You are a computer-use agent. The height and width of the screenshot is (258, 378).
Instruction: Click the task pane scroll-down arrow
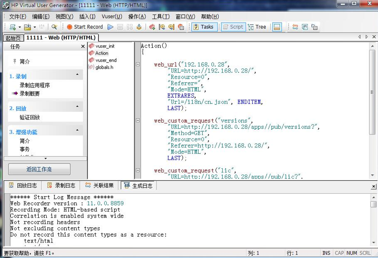(45, 159)
